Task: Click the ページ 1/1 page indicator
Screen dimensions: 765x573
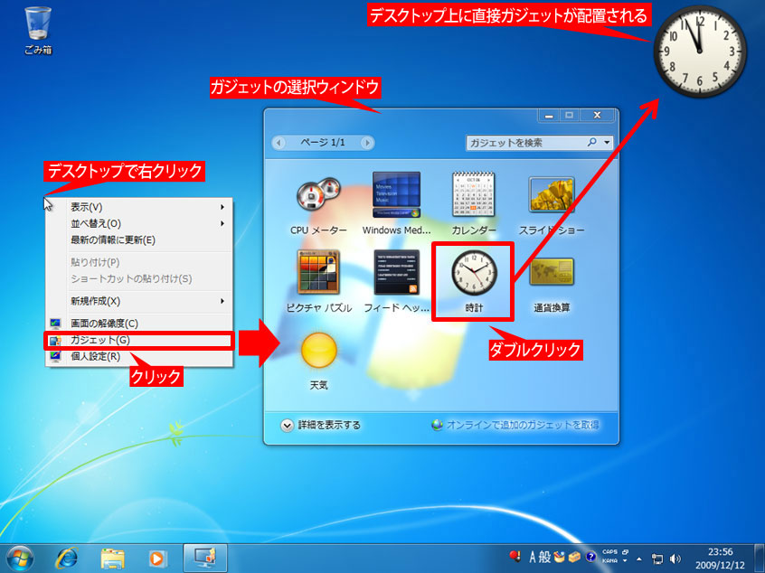Action: [323, 143]
